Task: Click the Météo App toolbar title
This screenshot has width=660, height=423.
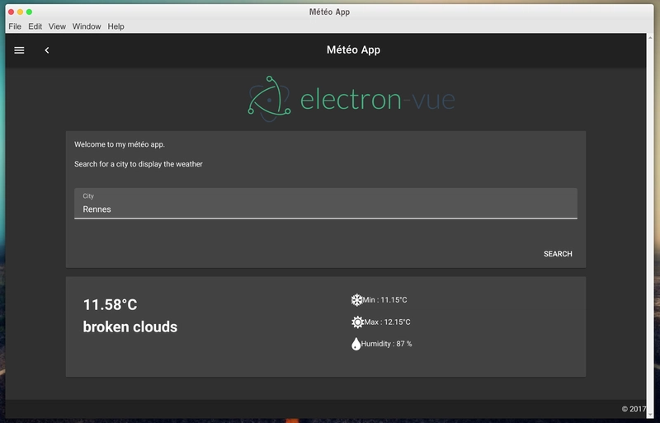Action: click(x=353, y=49)
